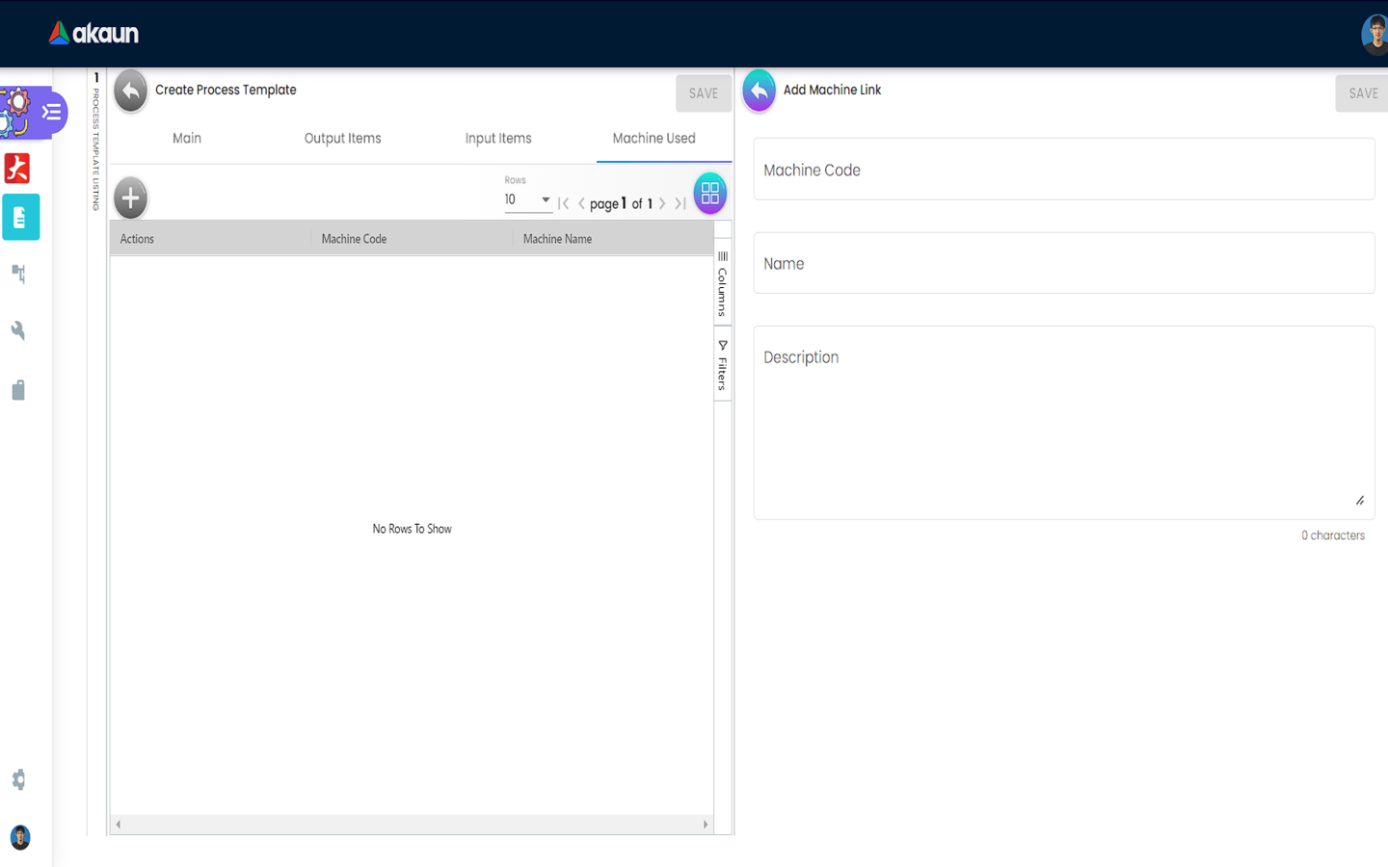Click the clipboard icon in sidebar
This screenshot has height=867, width=1388.
point(18,390)
